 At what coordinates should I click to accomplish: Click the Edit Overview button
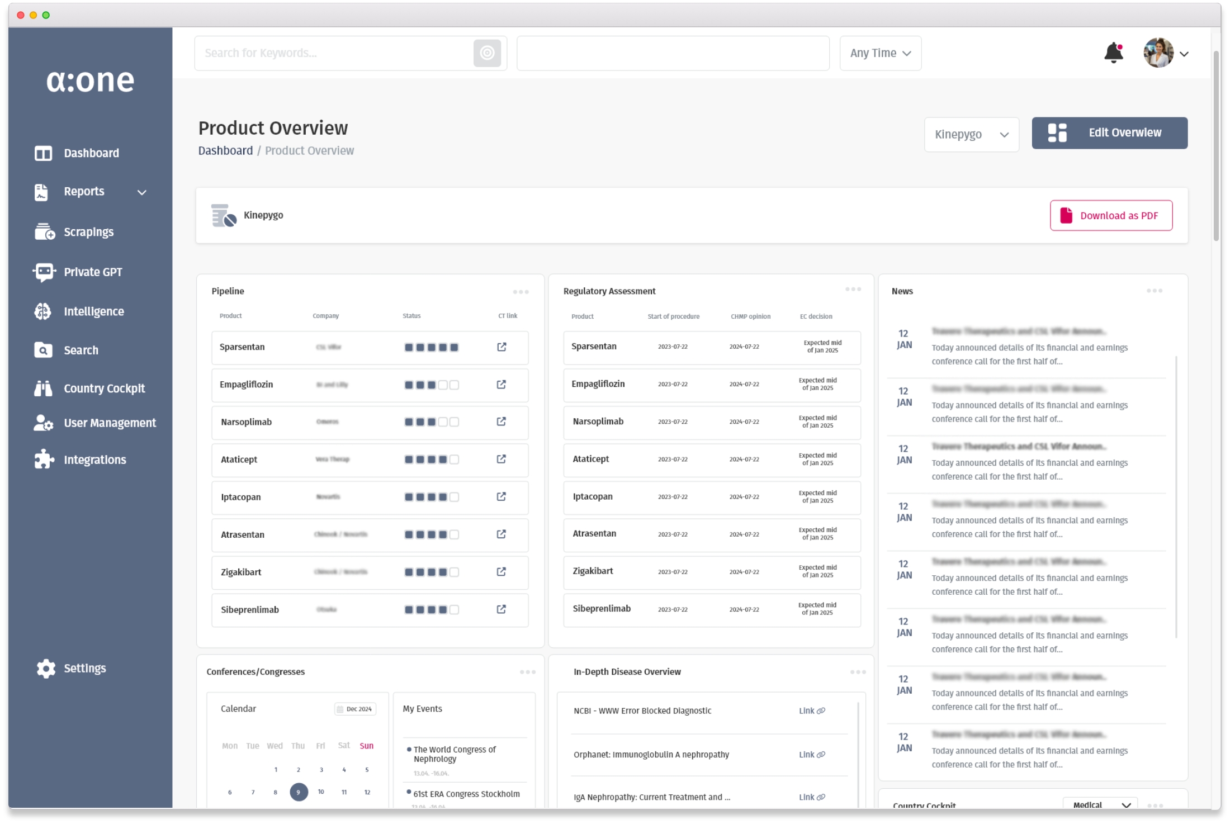point(1109,133)
